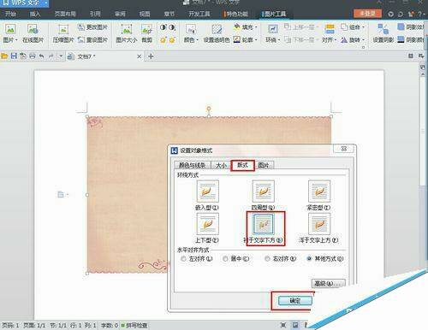This screenshot has height=330, width=428.
Task: Click the layout options icon beside the image
Action: 61,195
